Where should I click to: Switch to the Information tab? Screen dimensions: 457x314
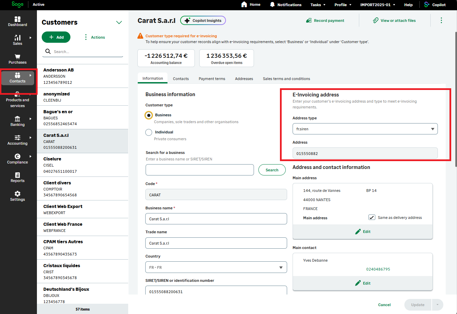(x=153, y=78)
